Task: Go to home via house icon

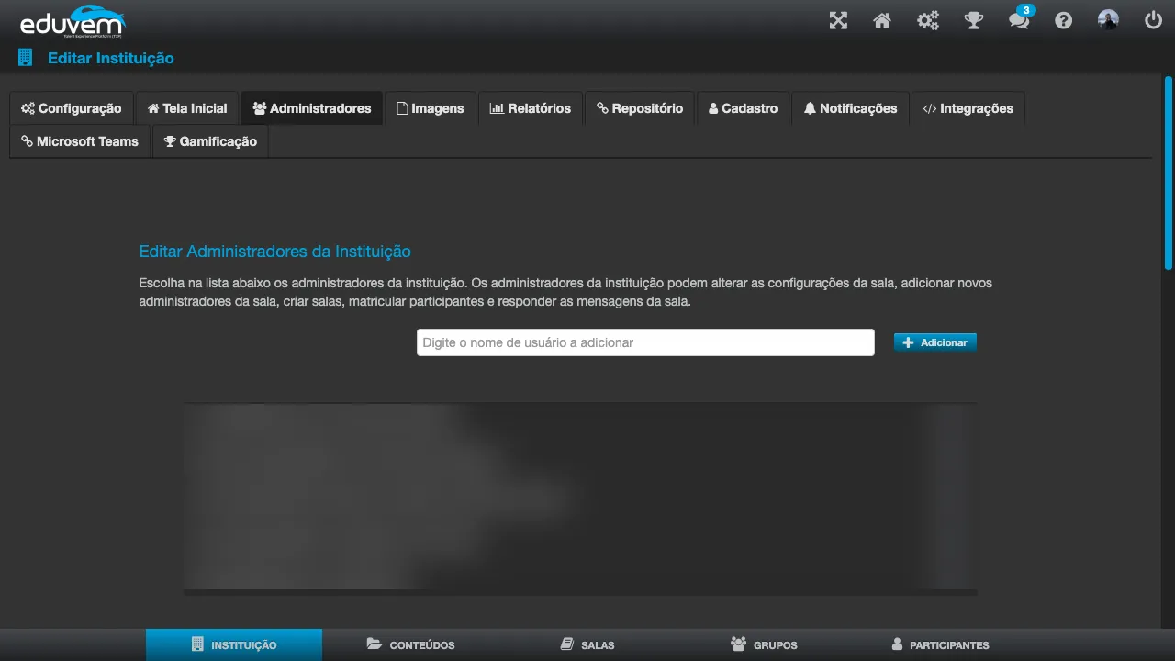Action: pyautogui.click(x=882, y=20)
